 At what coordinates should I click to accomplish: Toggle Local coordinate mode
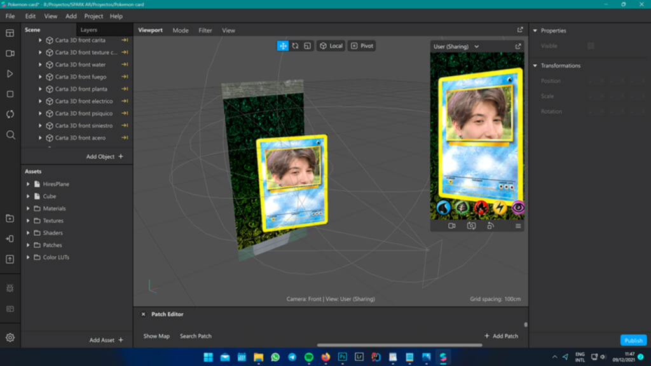331,45
